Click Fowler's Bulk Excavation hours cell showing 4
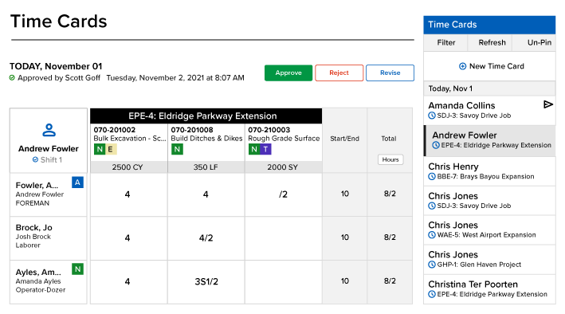 [128, 194]
